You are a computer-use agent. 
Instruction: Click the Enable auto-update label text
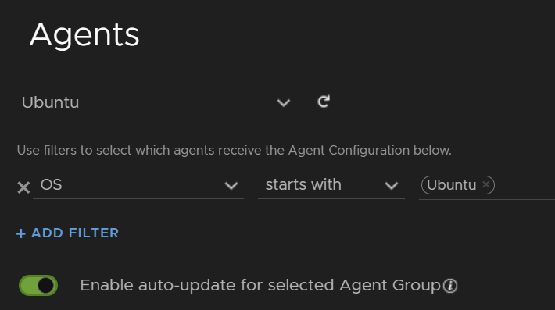click(260, 285)
